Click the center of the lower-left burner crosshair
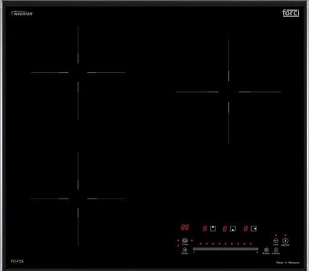The width and height of the screenshot is (309, 271). click(78, 199)
